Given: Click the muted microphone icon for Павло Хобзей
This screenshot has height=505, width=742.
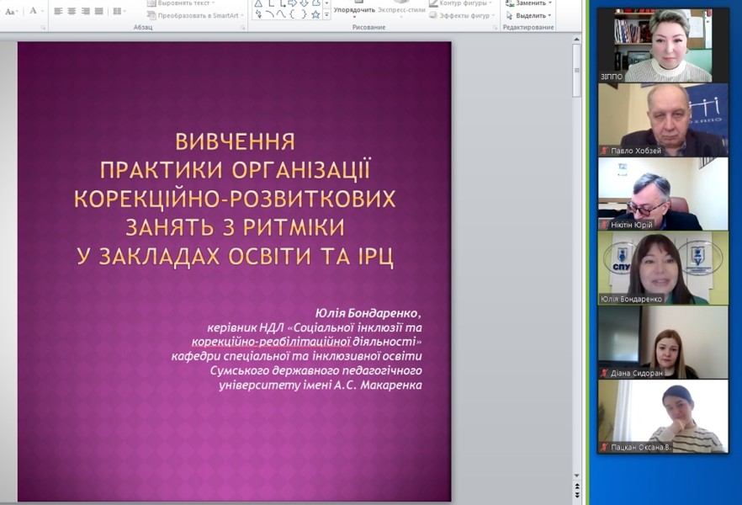Looking at the screenshot, I should click(x=604, y=151).
